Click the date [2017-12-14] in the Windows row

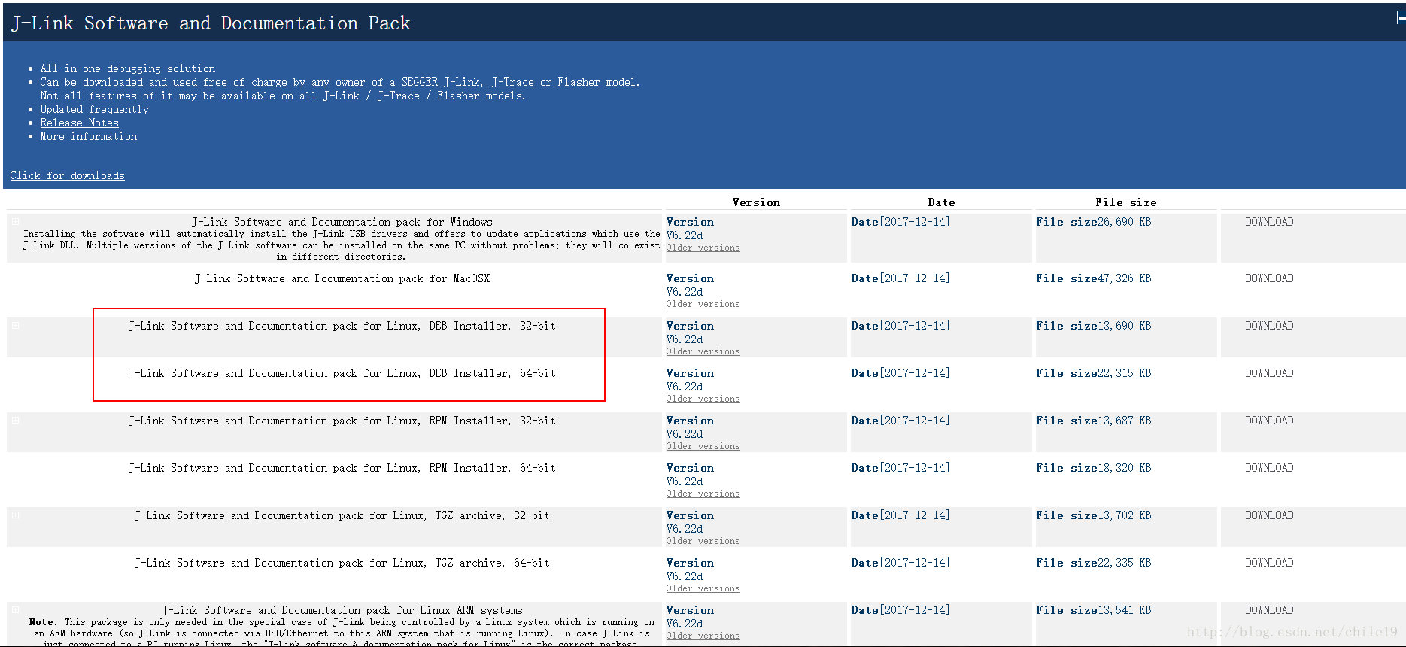(x=914, y=222)
